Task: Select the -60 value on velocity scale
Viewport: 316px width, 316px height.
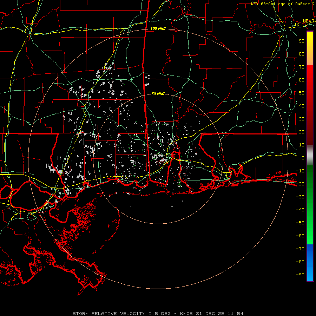Action: [300, 236]
